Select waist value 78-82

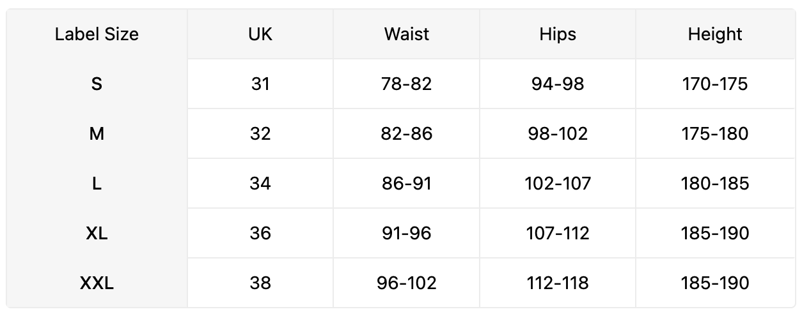pyautogui.click(x=407, y=84)
